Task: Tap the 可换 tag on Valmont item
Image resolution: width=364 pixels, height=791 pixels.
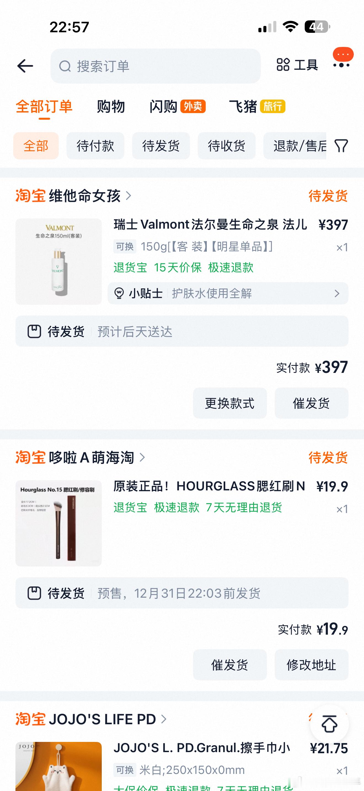Action: click(125, 246)
